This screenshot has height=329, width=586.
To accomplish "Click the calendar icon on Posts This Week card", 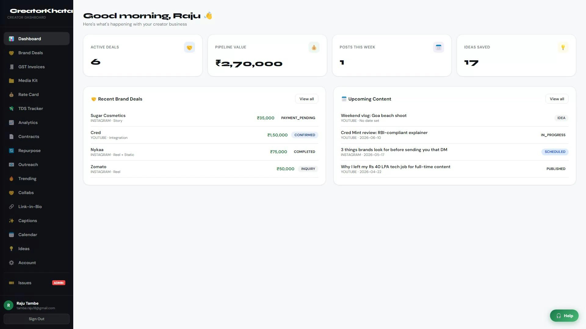I will 438,47.
